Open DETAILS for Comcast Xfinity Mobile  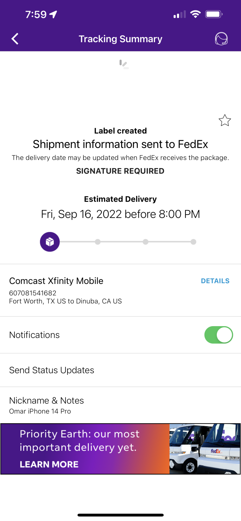pyautogui.click(x=215, y=281)
